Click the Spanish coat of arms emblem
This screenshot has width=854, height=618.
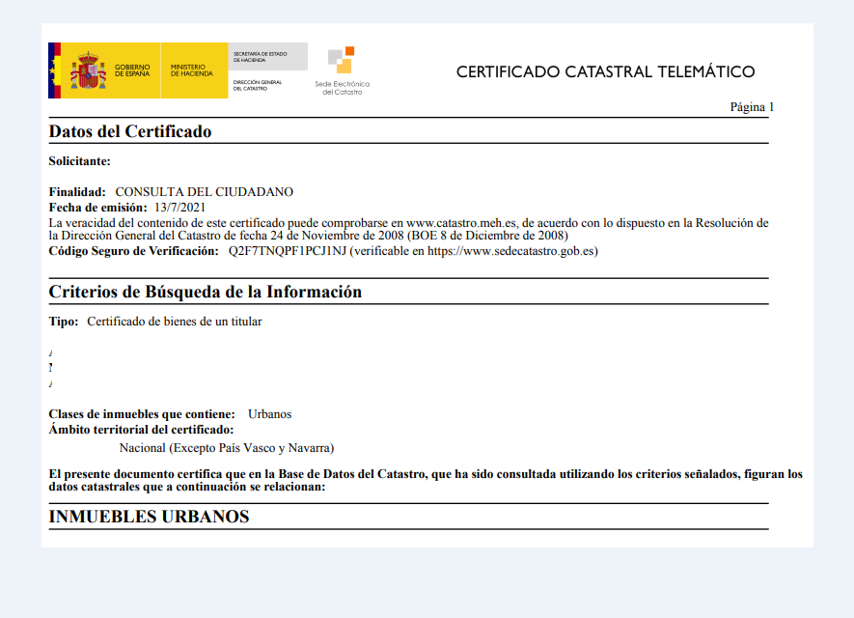click(89, 70)
